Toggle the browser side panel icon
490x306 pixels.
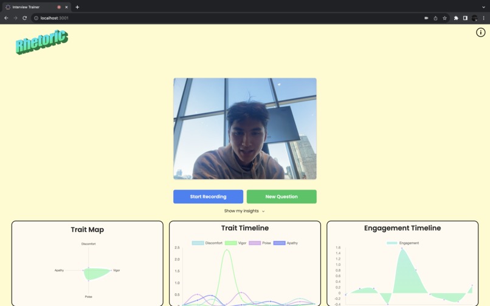click(x=465, y=18)
